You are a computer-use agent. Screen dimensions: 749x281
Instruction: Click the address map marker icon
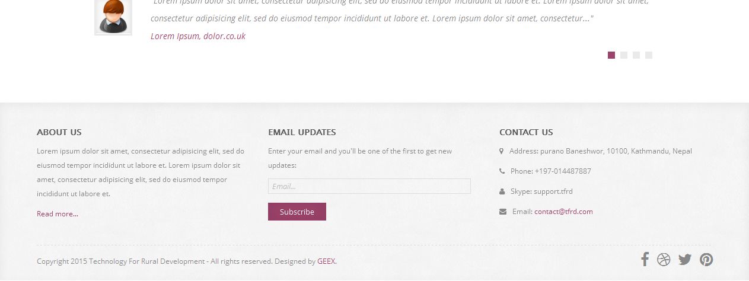502,151
